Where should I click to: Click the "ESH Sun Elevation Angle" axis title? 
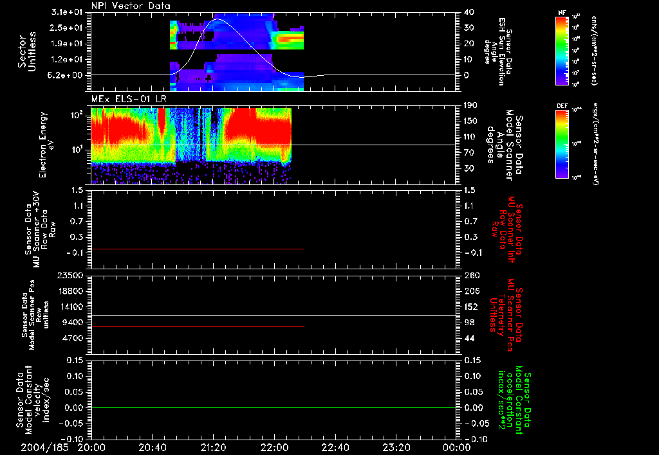tap(497, 51)
